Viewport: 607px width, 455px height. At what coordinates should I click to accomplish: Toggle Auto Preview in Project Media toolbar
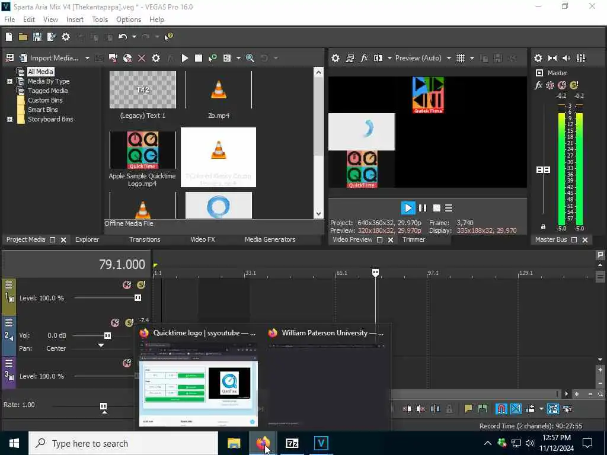pos(213,58)
